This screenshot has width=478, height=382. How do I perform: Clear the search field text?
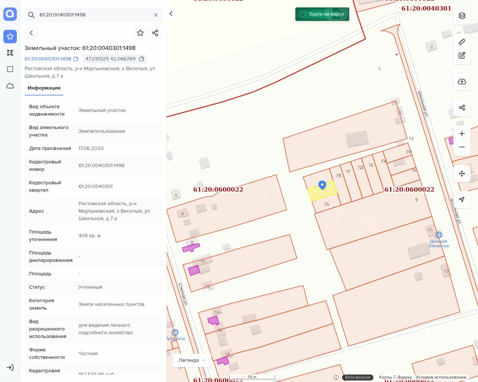(156, 15)
